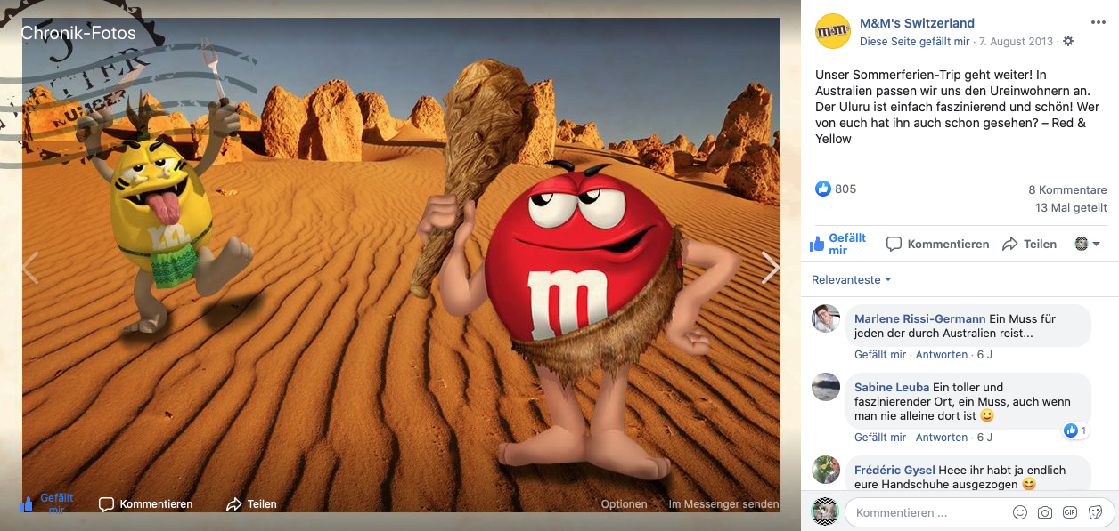Attach a photo using the camera icon
This screenshot has width=1119, height=531.
click(1045, 512)
